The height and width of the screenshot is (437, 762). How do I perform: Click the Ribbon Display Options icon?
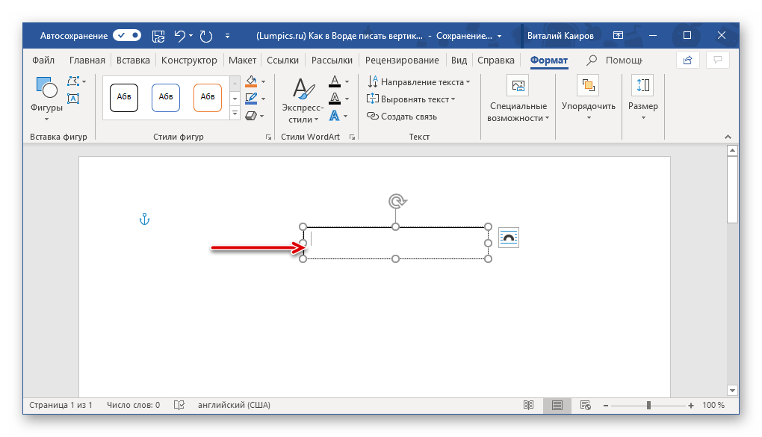(618, 35)
